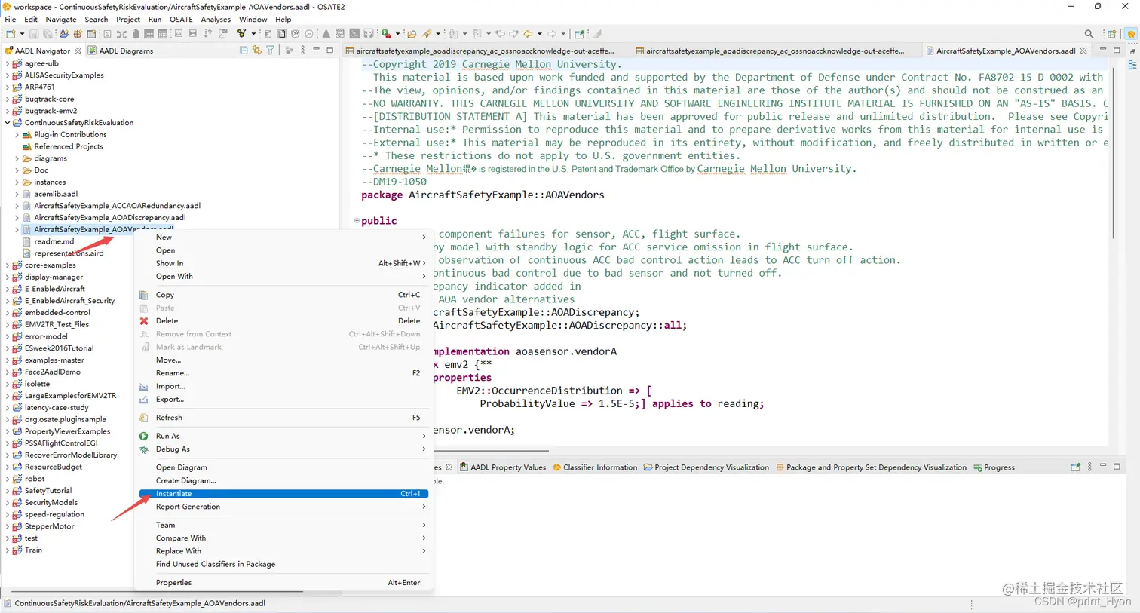Open the Report Generation submenu
This screenshot has width=1140, height=613.
[283, 507]
